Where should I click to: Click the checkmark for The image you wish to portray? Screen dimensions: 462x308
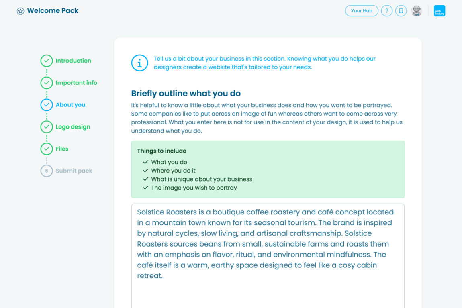point(145,188)
